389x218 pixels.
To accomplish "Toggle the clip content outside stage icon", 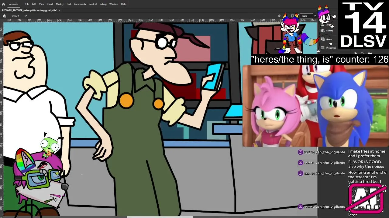I will [x=292, y=16].
